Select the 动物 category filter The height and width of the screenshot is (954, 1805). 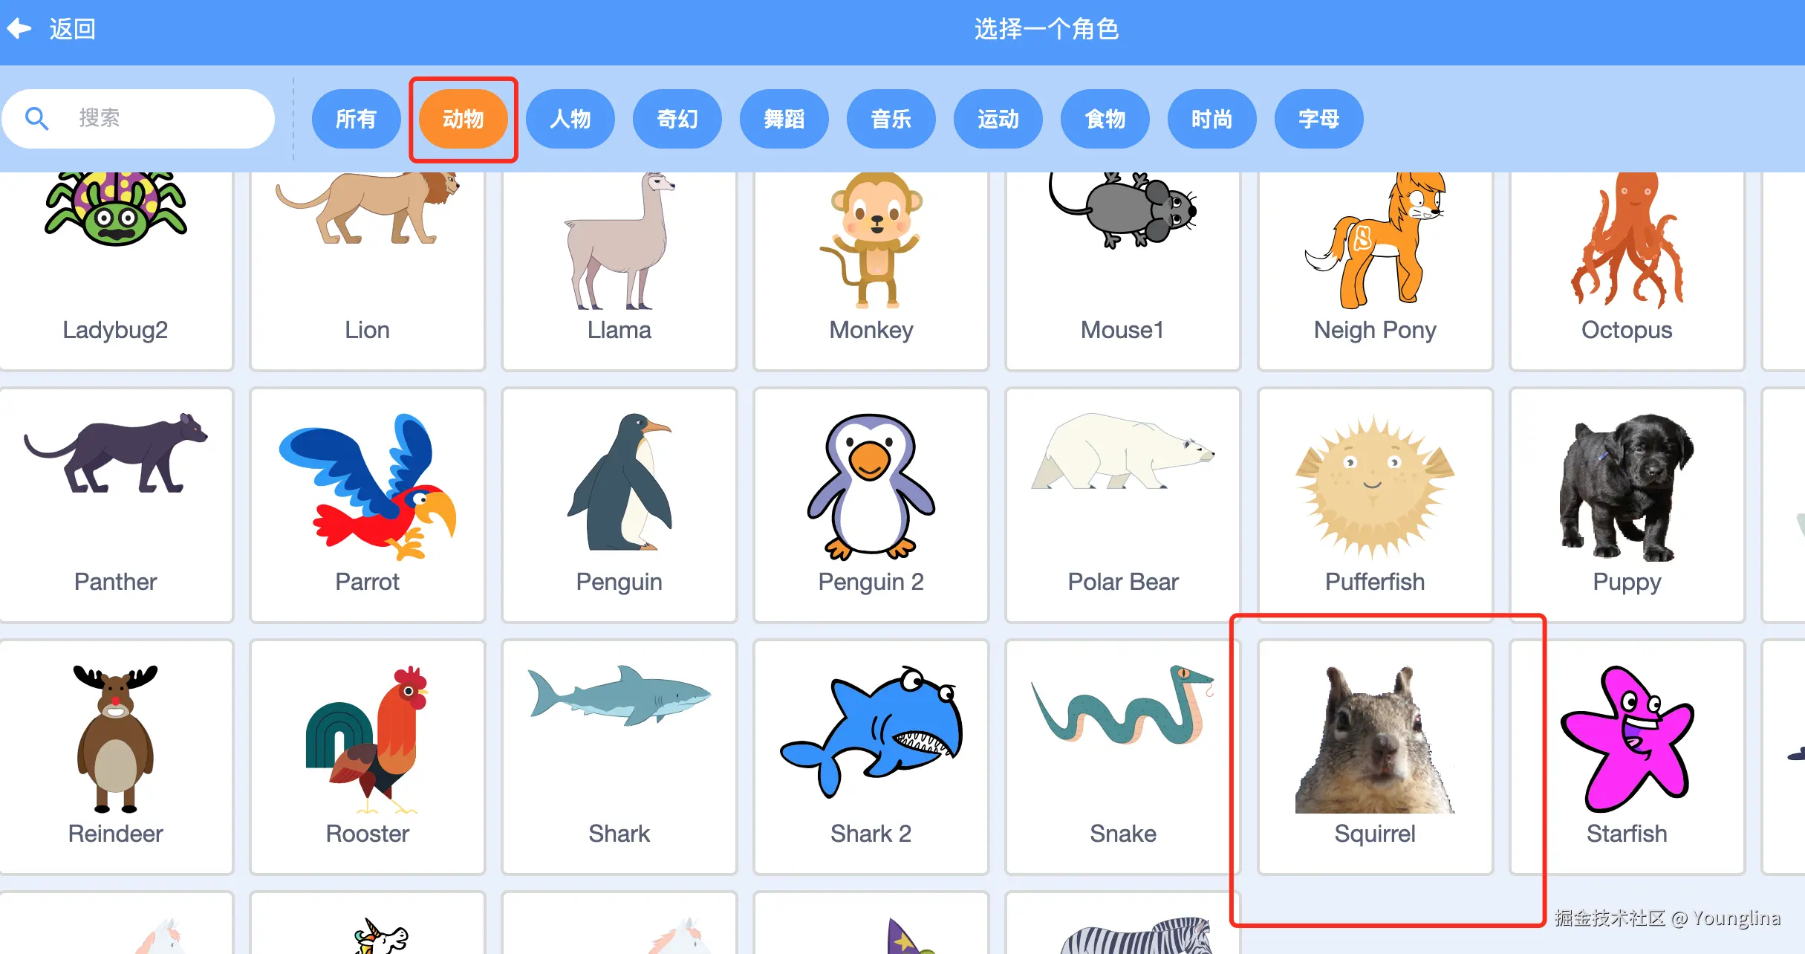coord(463,119)
